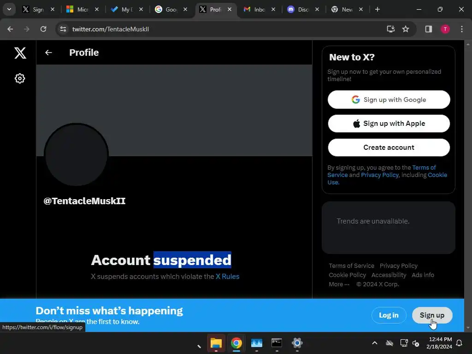Click the page vertical scrollbar
This screenshot has width=472, height=354.
[468, 186]
